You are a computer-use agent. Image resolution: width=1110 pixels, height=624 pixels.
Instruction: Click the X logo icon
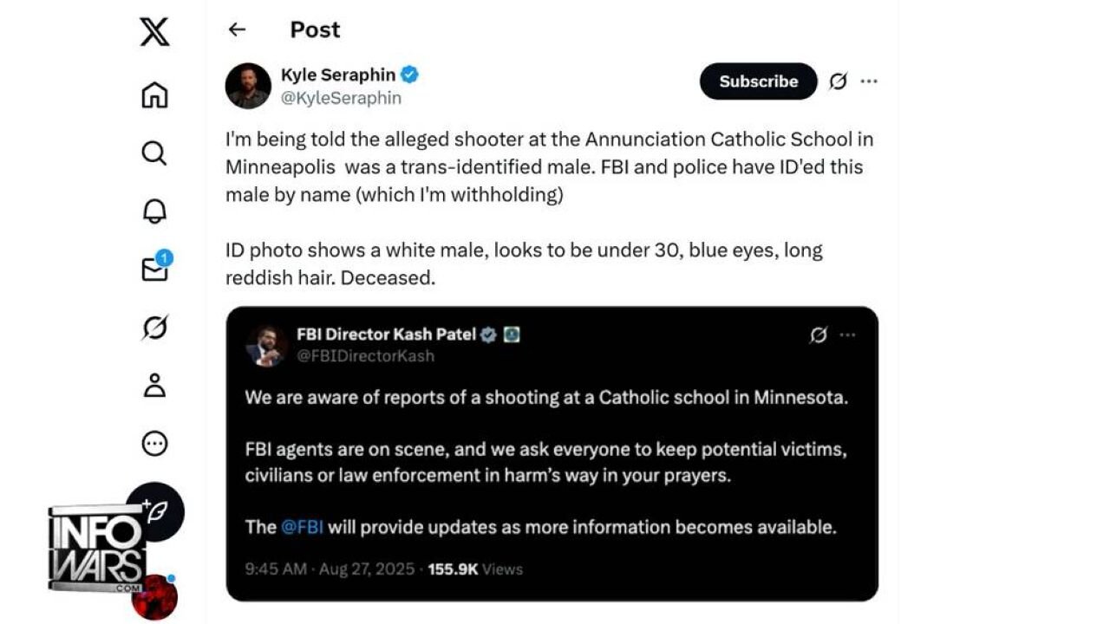[x=154, y=32]
